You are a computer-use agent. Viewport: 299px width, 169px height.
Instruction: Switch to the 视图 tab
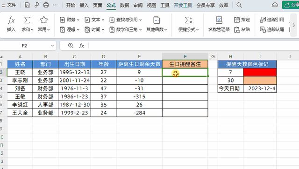point(151,5)
